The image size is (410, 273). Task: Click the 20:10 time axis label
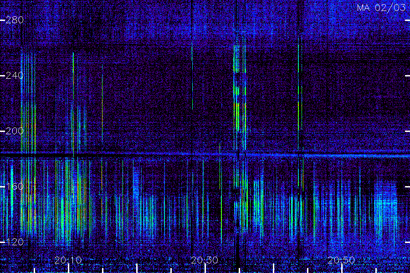(68, 260)
